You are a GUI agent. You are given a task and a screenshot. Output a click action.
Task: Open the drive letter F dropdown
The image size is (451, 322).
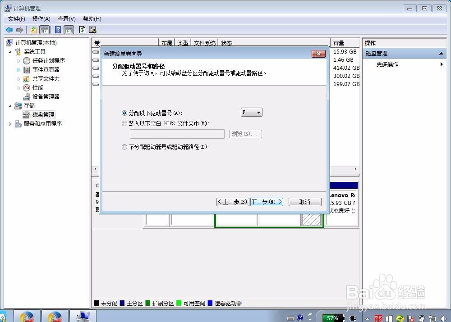(251, 112)
